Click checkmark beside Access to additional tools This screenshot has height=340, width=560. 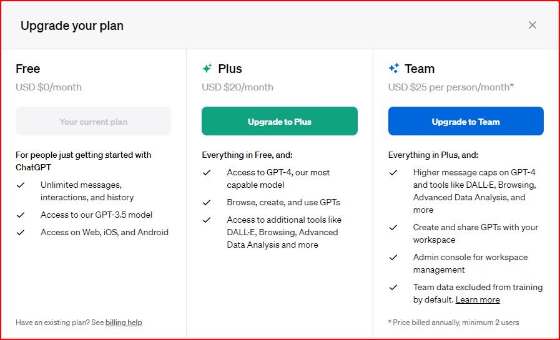pyautogui.click(x=207, y=220)
